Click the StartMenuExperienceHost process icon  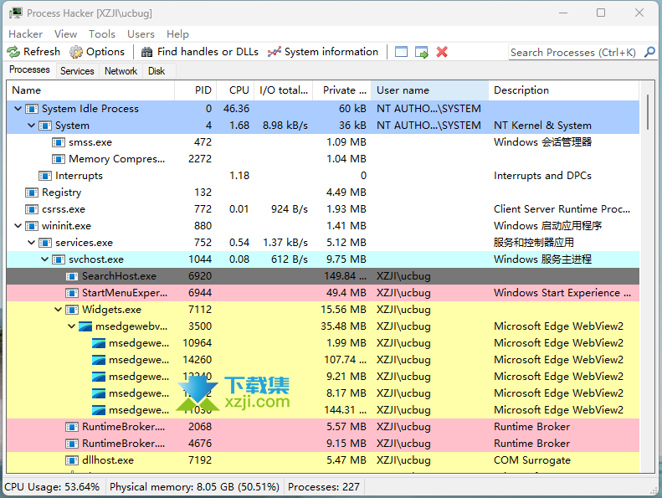pos(72,293)
